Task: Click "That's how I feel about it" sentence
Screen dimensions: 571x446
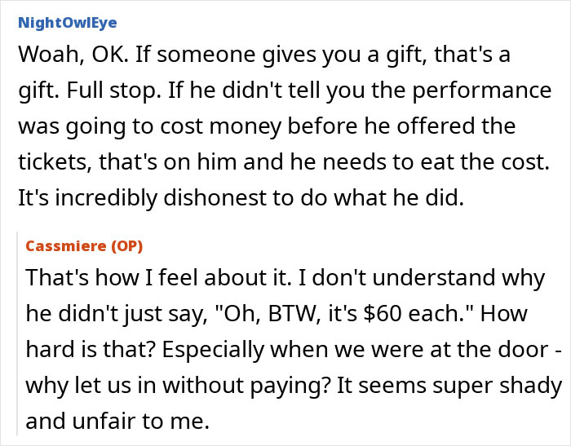Action: tap(157, 277)
